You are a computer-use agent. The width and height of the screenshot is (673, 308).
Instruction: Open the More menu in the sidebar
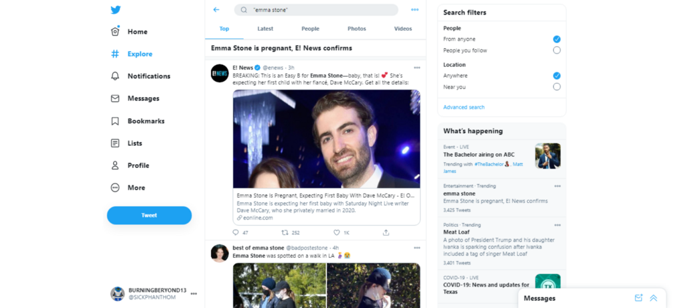pyautogui.click(x=128, y=187)
